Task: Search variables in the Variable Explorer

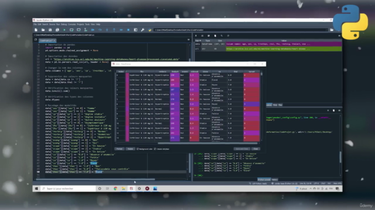Action: tap(221, 36)
